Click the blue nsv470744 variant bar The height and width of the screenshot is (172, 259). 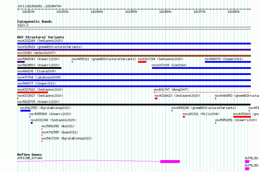[134, 80]
